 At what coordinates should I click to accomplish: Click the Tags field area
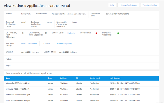(x=81, y=66)
